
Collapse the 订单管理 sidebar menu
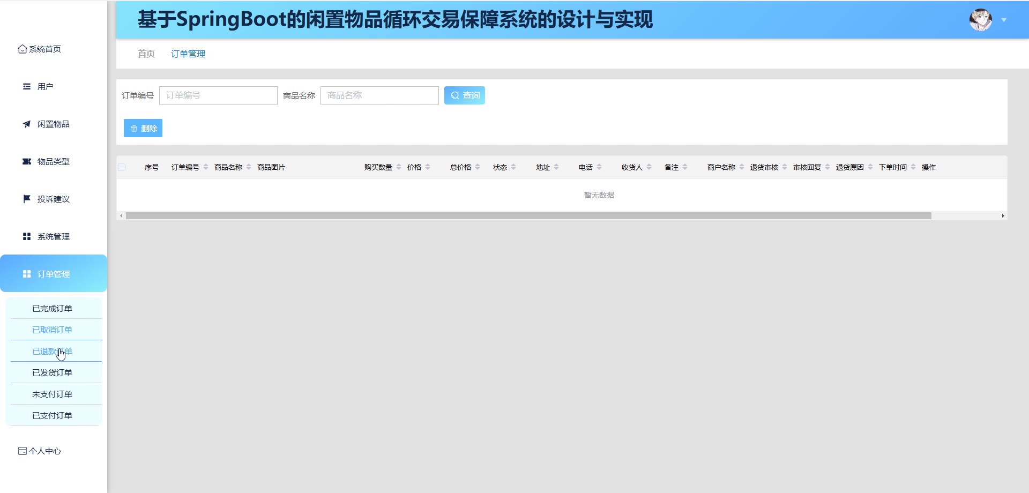[x=54, y=274]
